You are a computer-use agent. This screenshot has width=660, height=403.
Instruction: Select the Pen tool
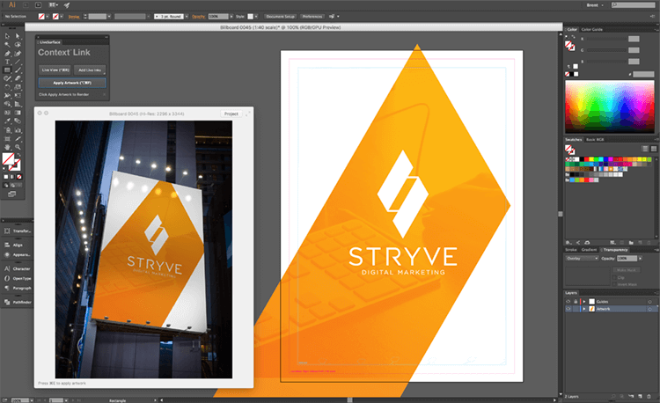tap(7, 54)
